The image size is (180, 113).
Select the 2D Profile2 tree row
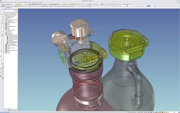point(8,31)
